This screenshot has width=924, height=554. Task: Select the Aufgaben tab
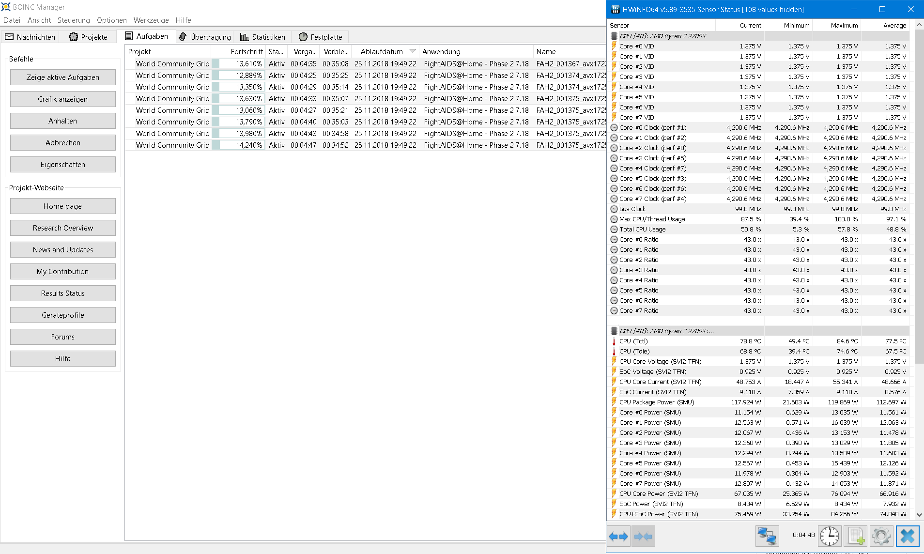(147, 36)
